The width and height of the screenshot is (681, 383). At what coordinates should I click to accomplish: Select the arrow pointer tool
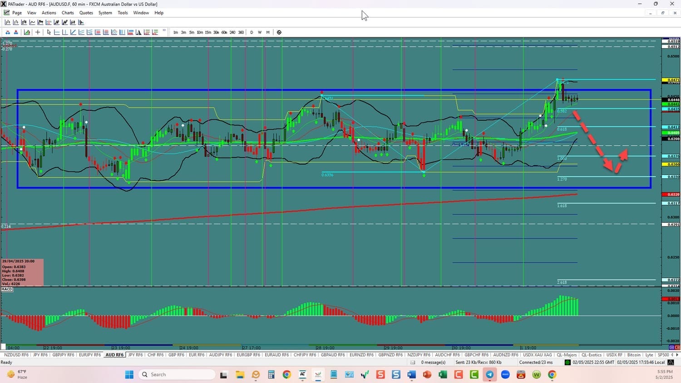(x=49, y=32)
